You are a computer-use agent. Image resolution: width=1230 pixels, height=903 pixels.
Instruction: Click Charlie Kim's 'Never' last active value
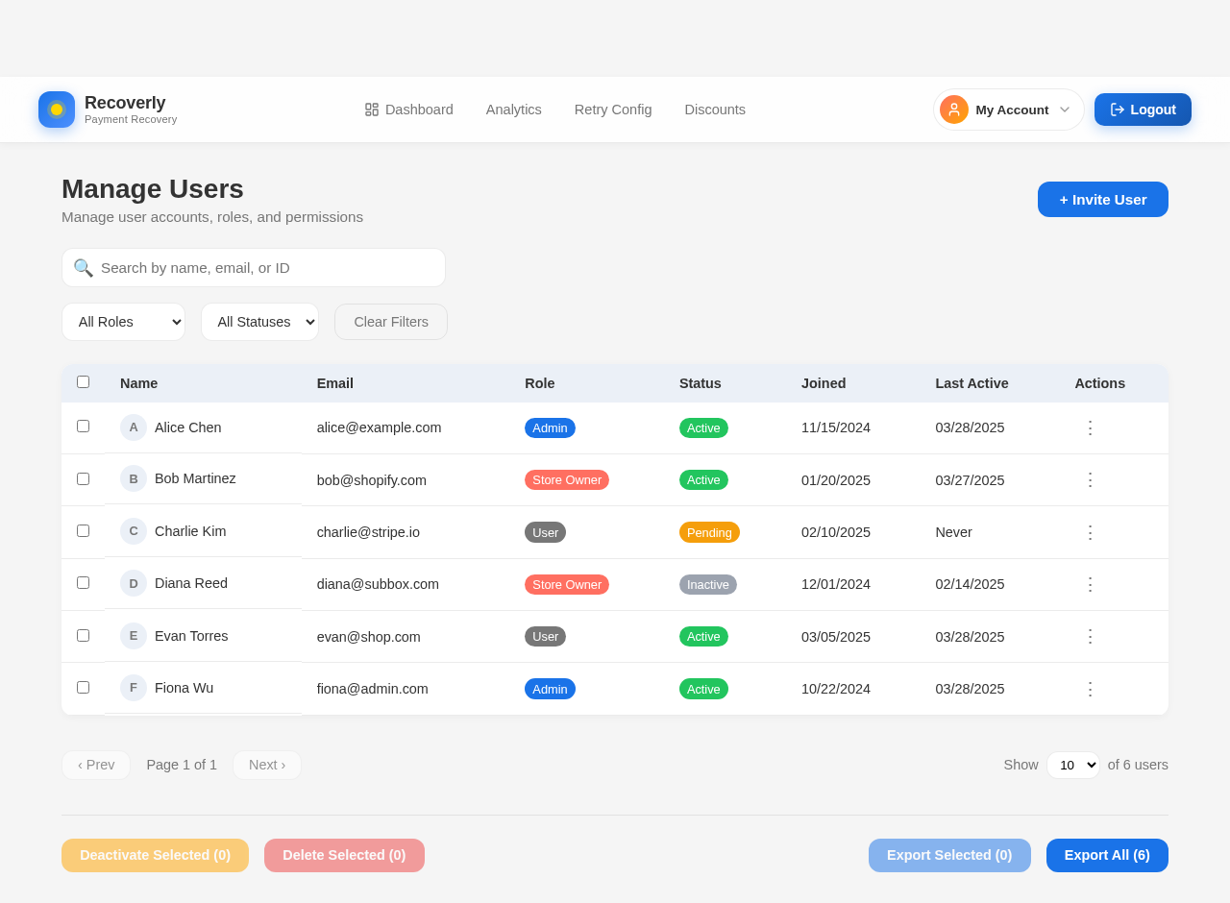[x=953, y=532]
